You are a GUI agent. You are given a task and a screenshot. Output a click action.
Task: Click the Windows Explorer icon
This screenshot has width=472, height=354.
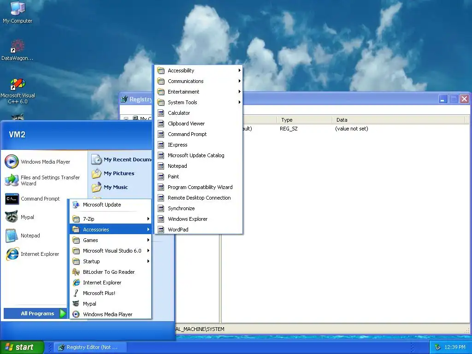pos(161,219)
